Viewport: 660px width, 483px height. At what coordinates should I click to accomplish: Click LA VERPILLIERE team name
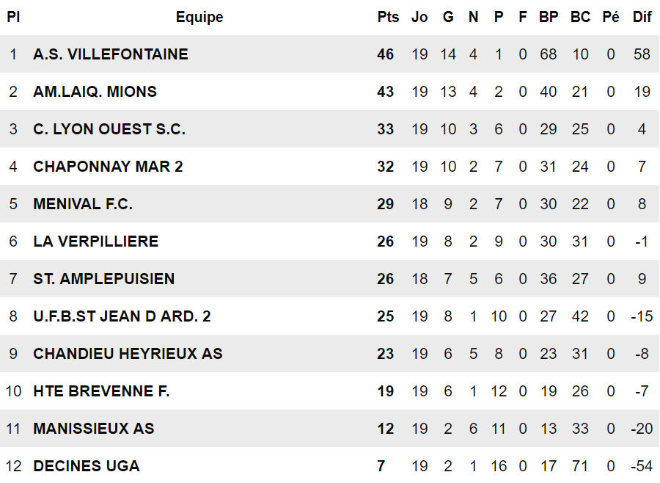click(x=95, y=241)
